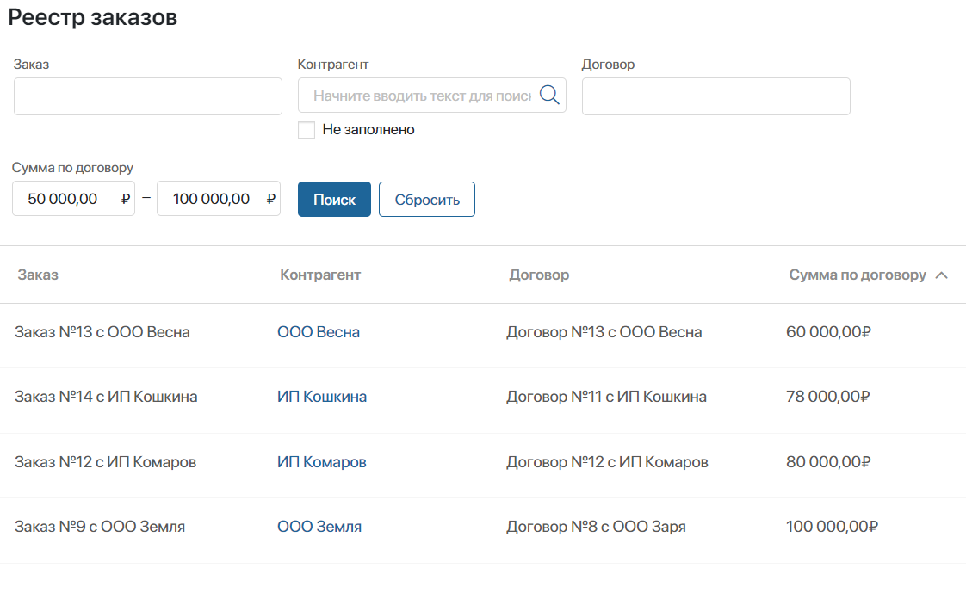The width and height of the screenshot is (966, 605).
Task: Select row Заказ №12 с ИП Комаров
Action: [x=483, y=466]
